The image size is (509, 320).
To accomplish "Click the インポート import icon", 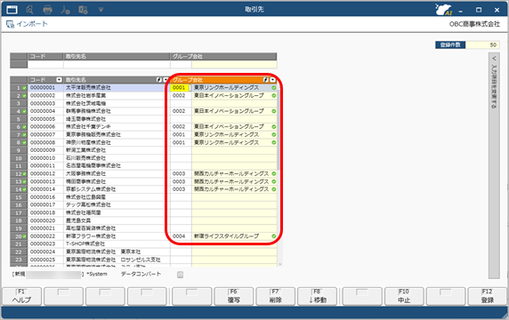I will tap(10, 24).
